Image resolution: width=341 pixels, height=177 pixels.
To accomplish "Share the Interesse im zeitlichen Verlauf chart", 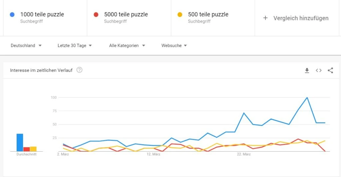I will [x=330, y=70].
